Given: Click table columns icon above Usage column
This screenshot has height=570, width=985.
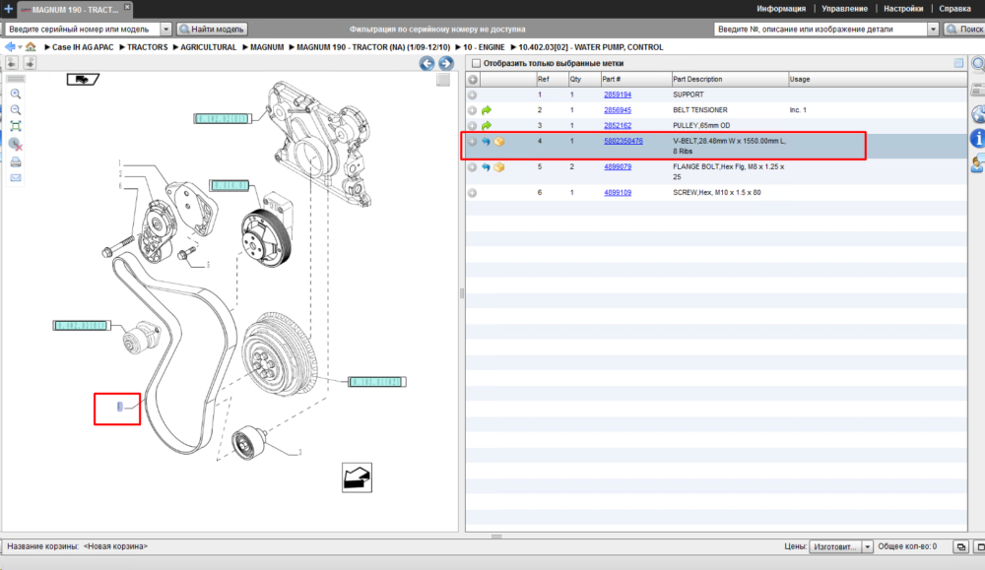Looking at the screenshot, I should click(958, 63).
